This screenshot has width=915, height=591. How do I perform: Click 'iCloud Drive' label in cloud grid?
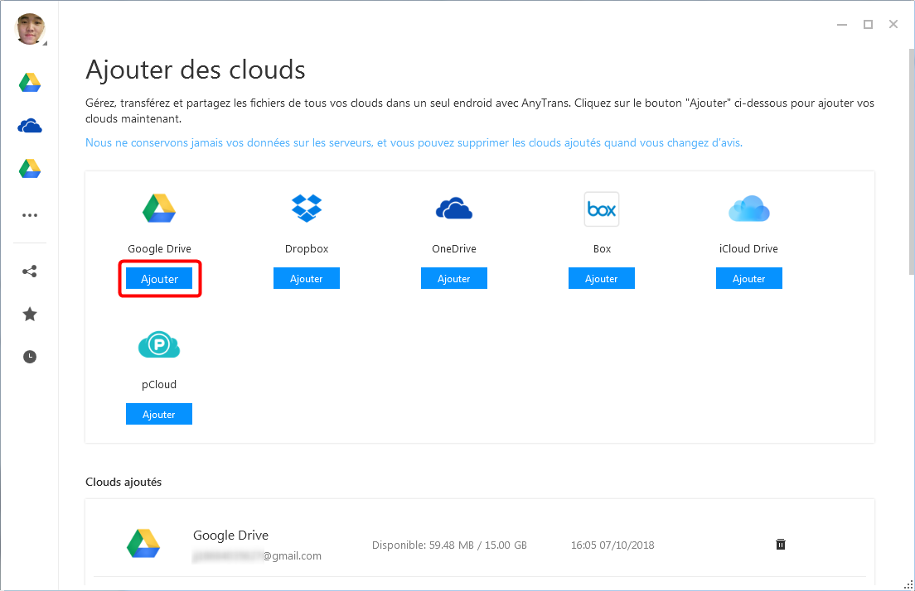(x=748, y=249)
